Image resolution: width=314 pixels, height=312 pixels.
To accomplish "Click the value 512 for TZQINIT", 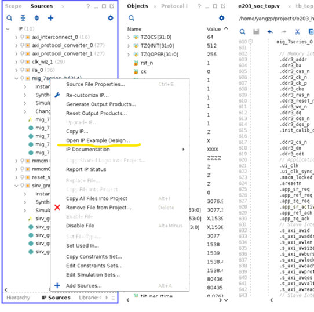I will pyautogui.click(x=211, y=46).
